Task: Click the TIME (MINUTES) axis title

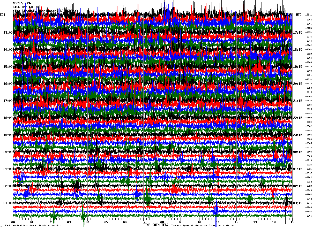Action: [156, 225]
